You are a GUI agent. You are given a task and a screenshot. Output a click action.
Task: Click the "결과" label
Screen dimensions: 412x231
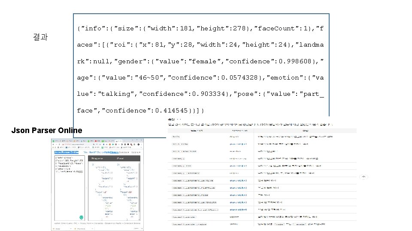(40, 37)
